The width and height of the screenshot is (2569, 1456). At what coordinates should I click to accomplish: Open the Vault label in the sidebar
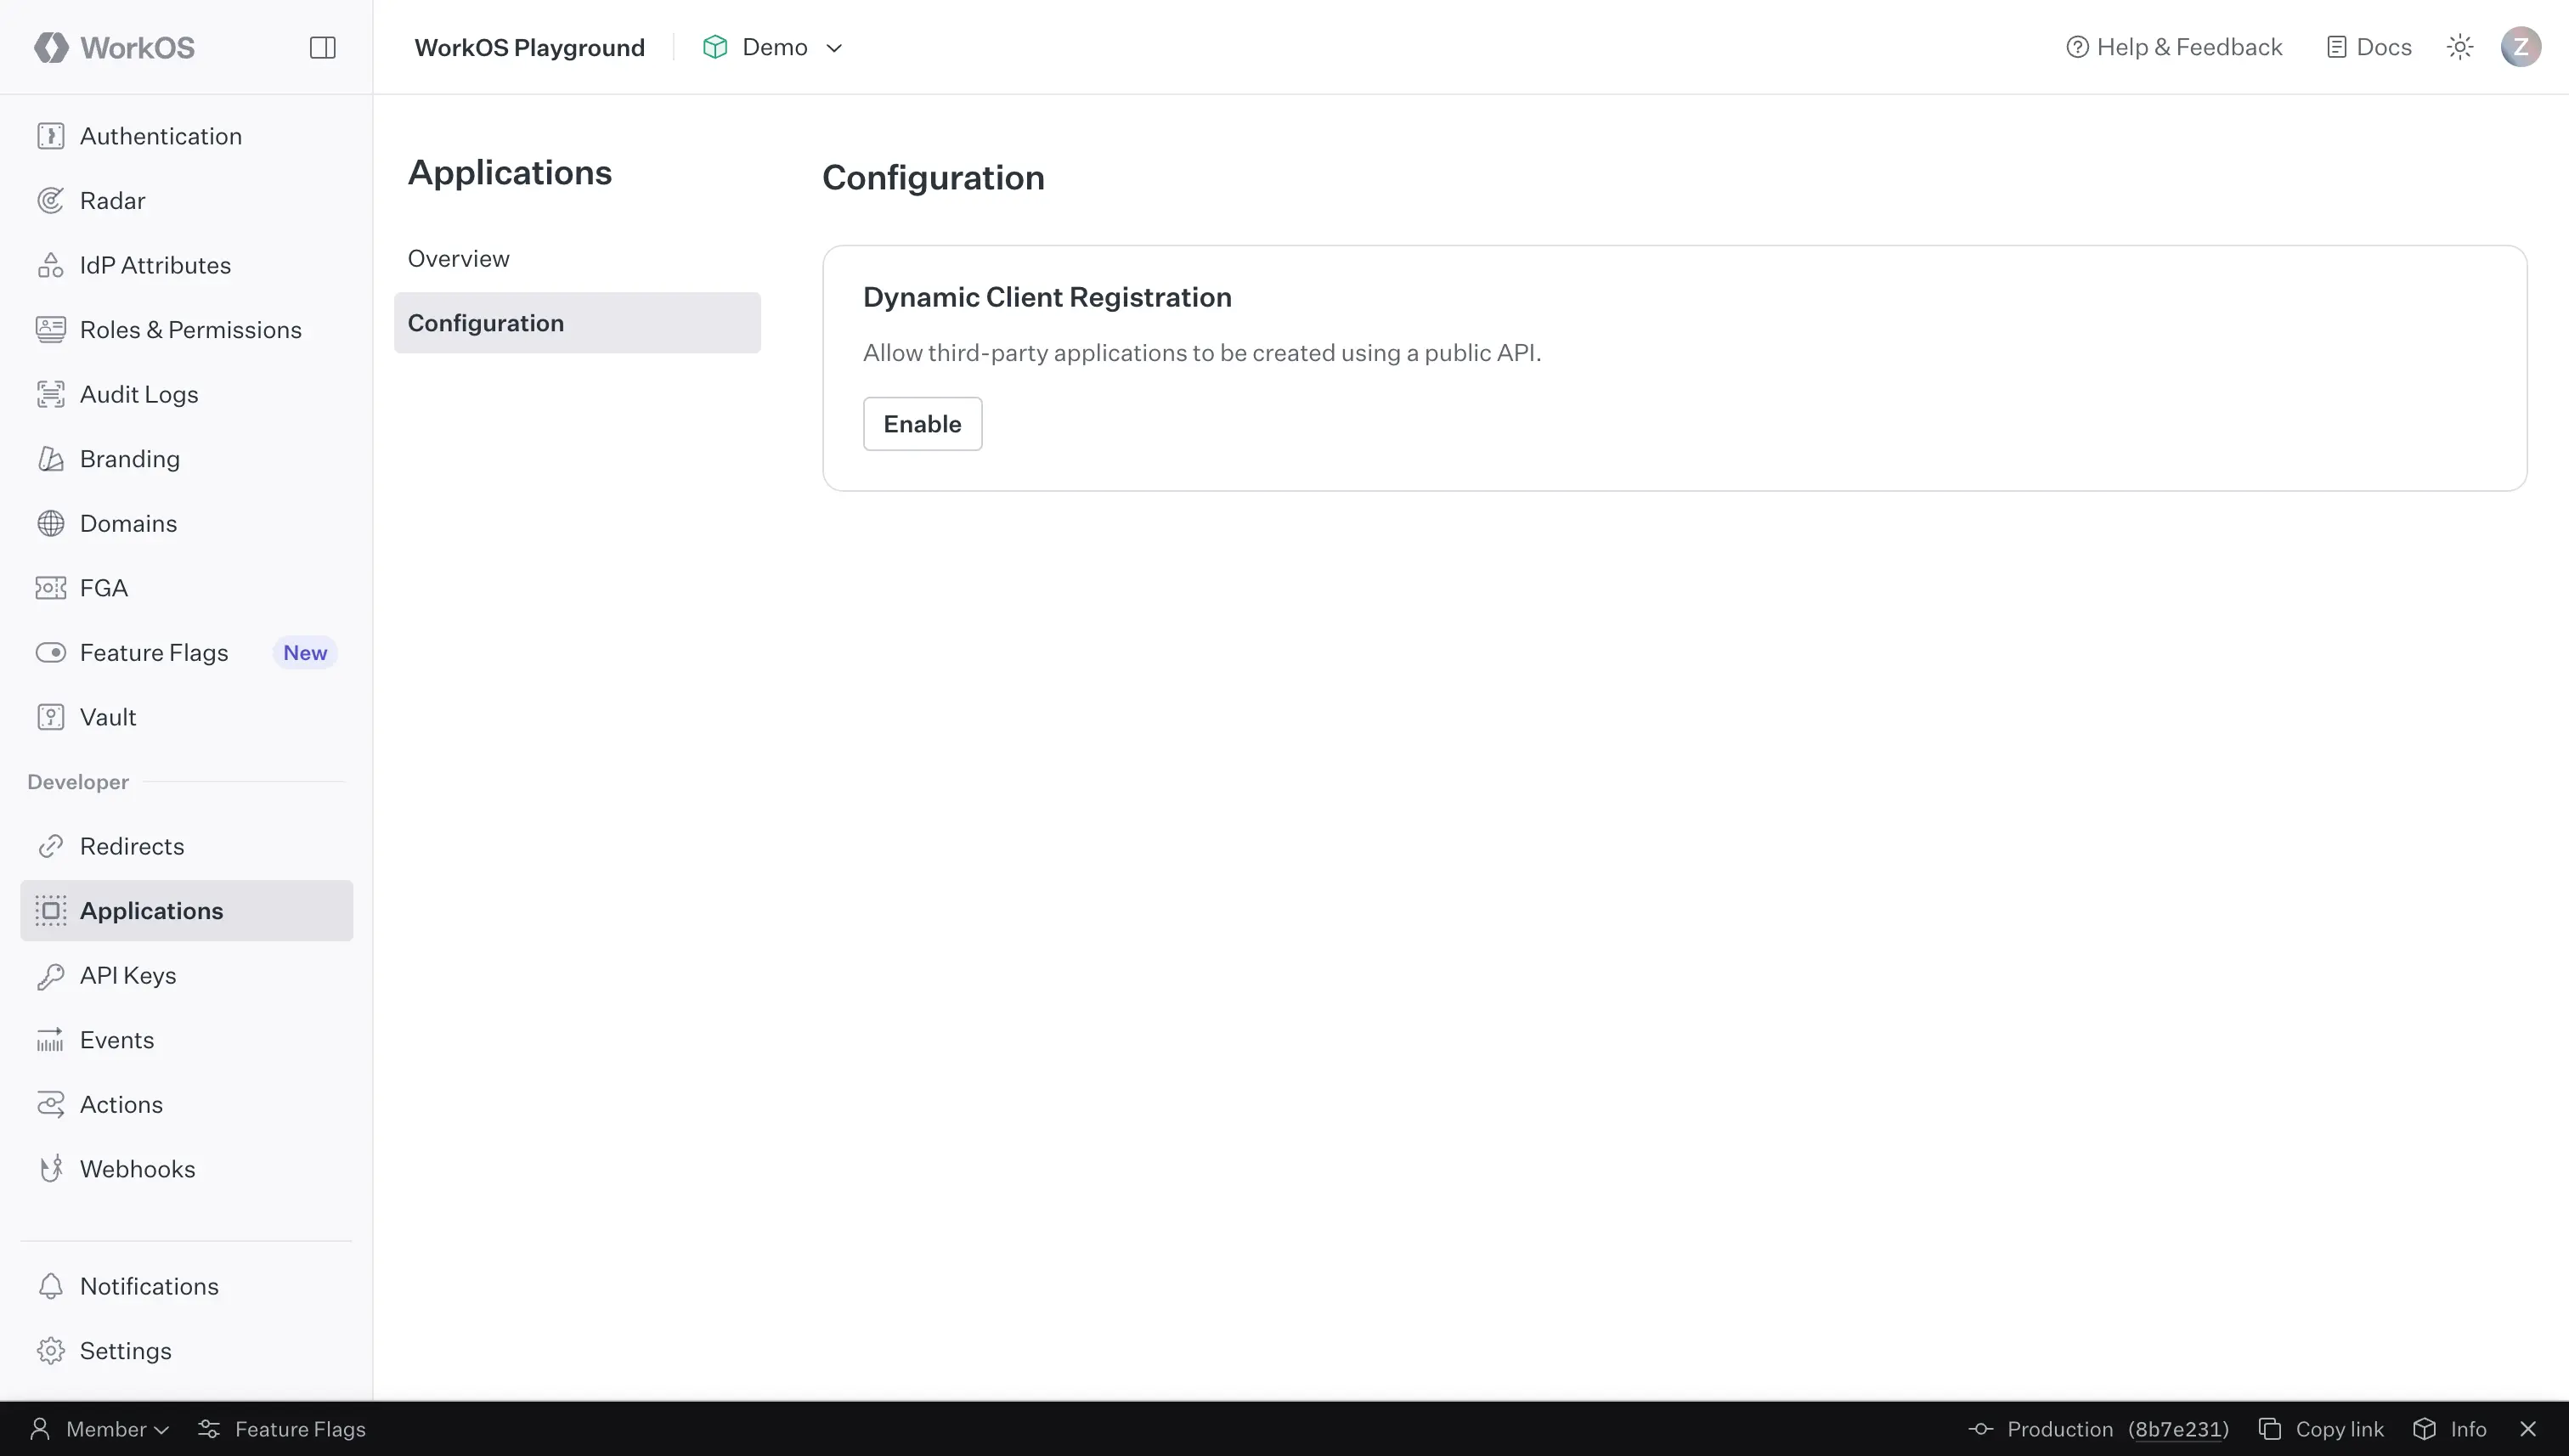click(108, 717)
